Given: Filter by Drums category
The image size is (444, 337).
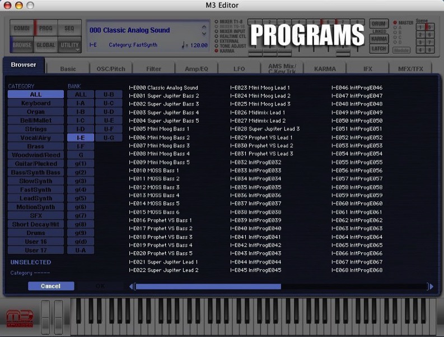Looking at the screenshot, I should point(36,233).
